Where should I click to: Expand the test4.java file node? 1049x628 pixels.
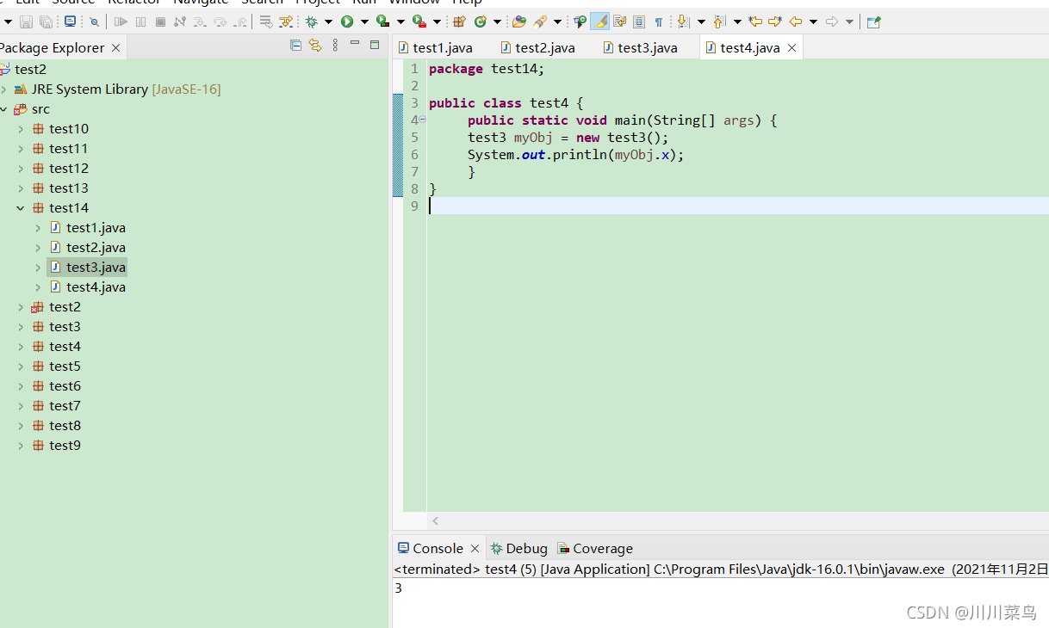[38, 287]
